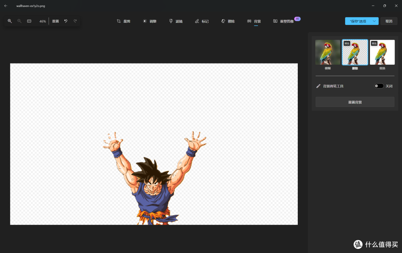Choose the 模糊 blur background thumbnail

328,52
